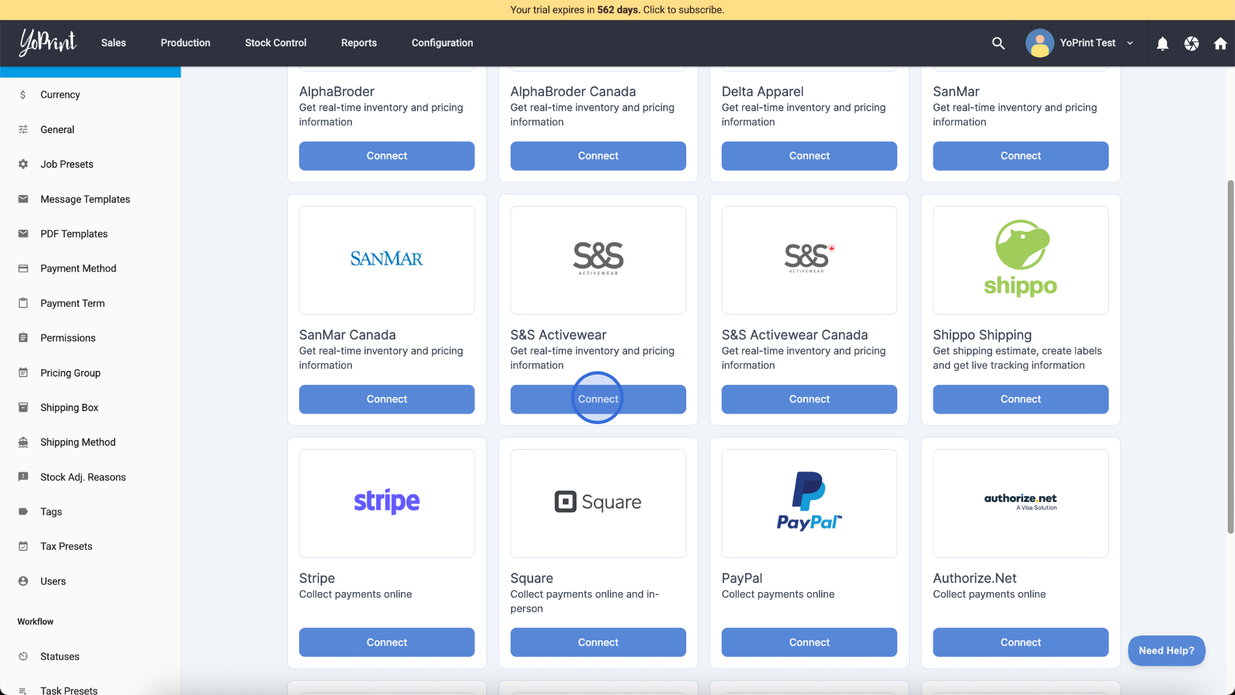
Task: Click the Delta Apparel card title
Action: pos(762,91)
